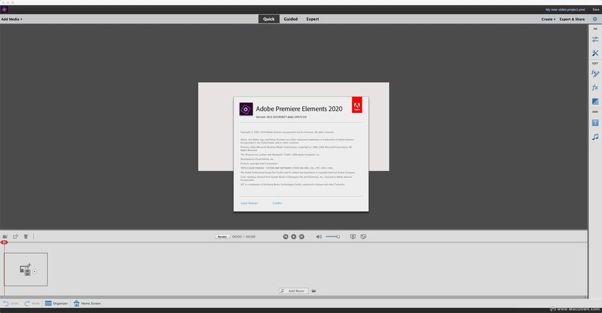602x313 pixels.
Task: Open the Applied Effects panel with fx pencil icon
Action: coord(595,74)
